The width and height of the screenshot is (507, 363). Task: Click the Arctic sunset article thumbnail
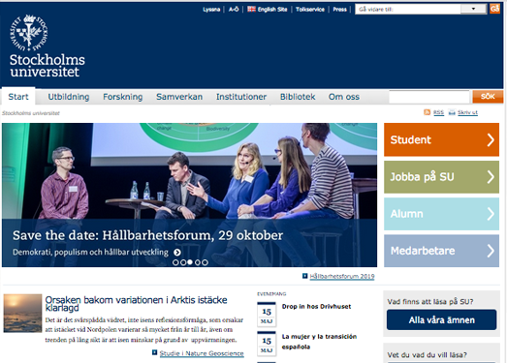click(x=22, y=313)
